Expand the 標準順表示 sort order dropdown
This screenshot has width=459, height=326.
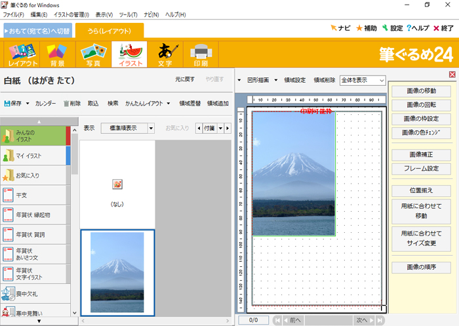pyautogui.click(x=151, y=129)
